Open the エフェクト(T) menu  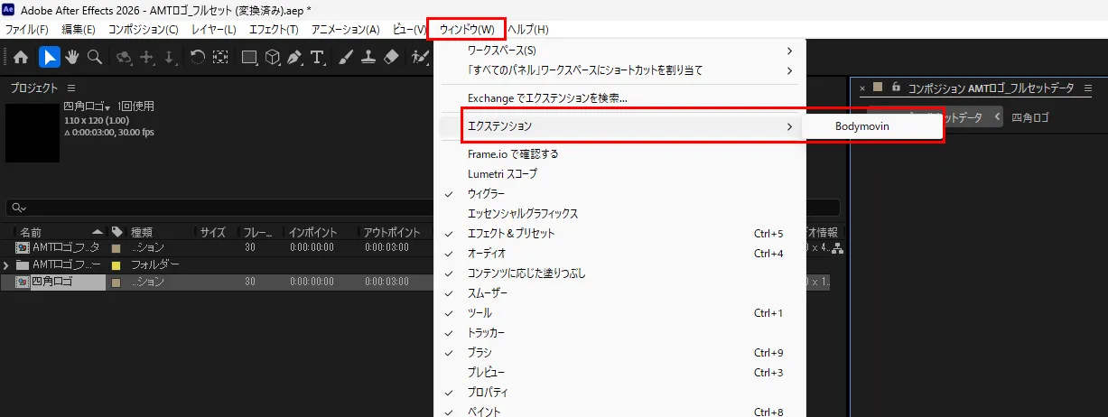coord(274,30)
